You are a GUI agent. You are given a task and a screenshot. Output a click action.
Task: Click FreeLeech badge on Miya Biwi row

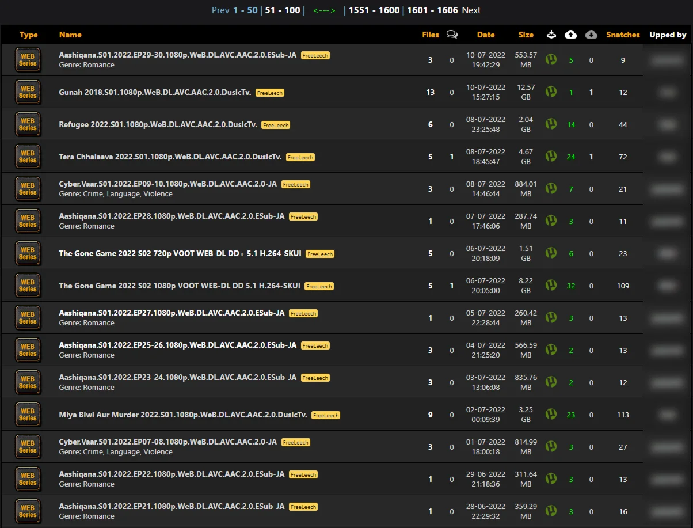[326, 415]
